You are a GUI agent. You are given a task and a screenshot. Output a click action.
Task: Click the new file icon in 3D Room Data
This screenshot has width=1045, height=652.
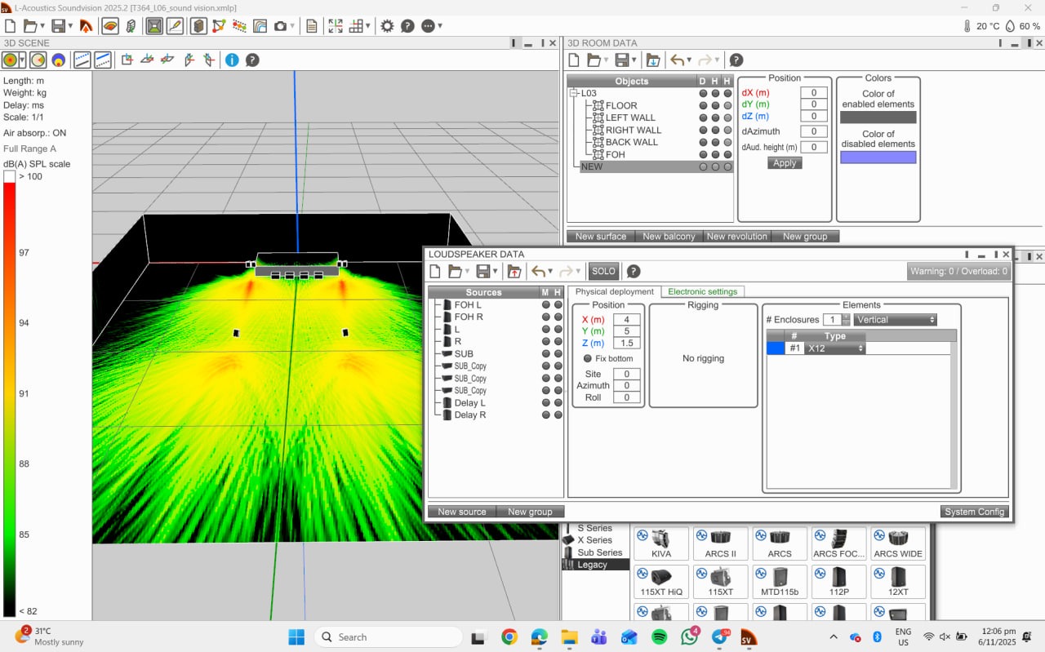574,60
